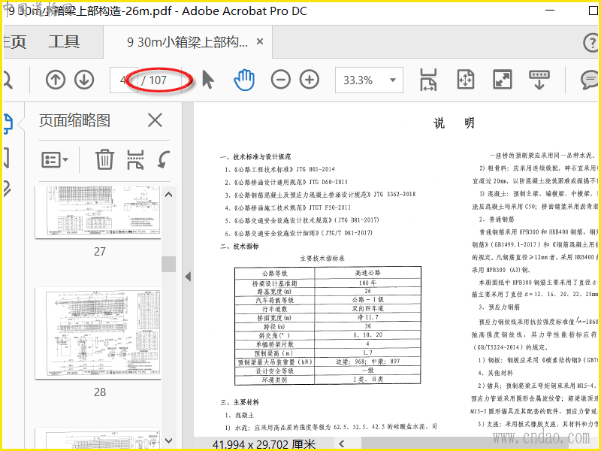Click the thumbnail panel scrollbar thumb

coord(168,264)
